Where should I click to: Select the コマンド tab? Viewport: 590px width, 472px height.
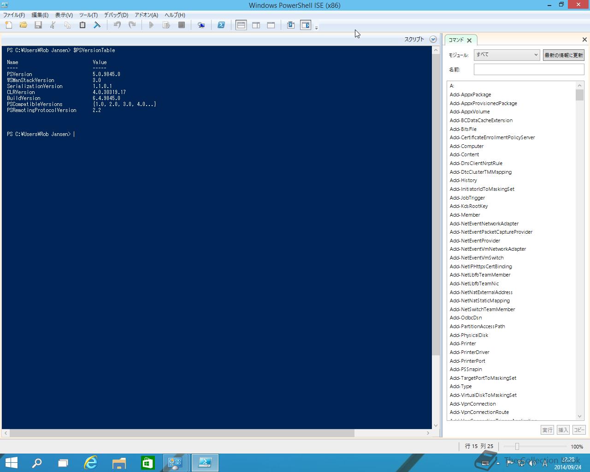(x=456, y=40)
